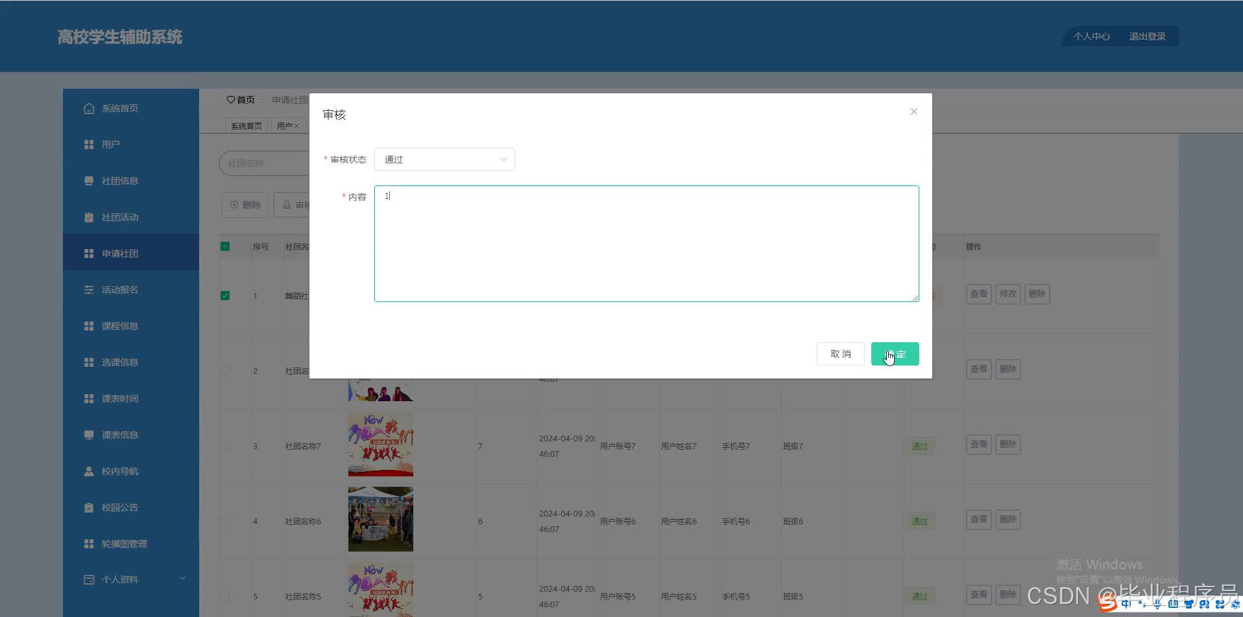Toggle the 中 Chinese mode in IME bar
The height and width of the screenshot is (617, 1243).
point(1126,604)
